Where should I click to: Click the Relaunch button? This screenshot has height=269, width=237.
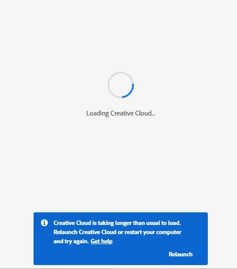(x=180, y=254)
